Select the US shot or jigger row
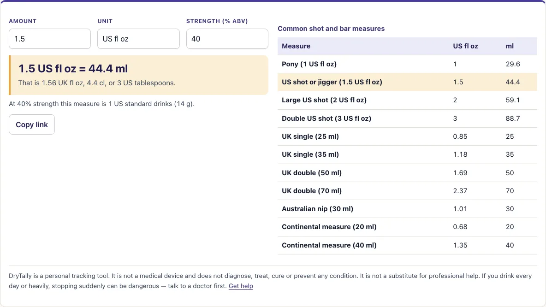This screenshot has height=307, width=546. 407,82
